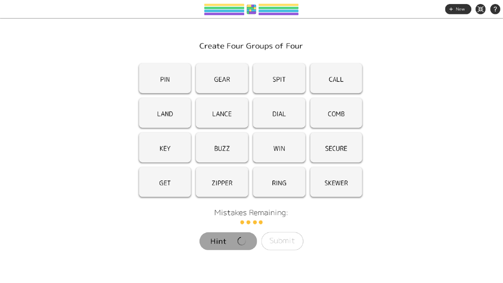The image size is (503, 283).
Task: Select the RING tile
Action: (279, 183)
